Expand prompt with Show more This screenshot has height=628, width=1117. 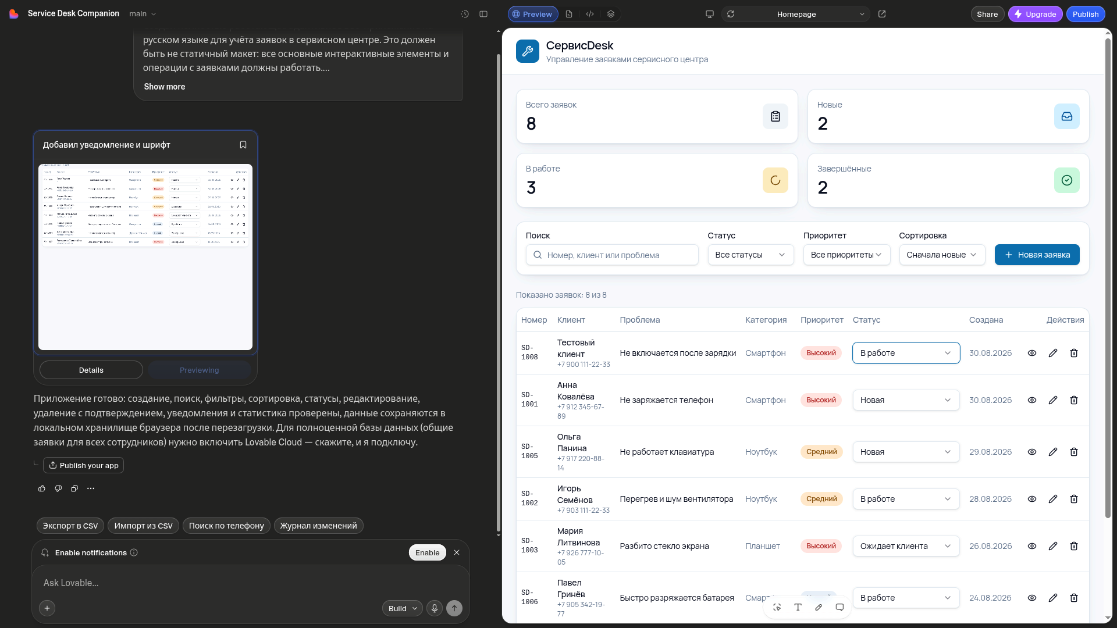pos(165,87)
